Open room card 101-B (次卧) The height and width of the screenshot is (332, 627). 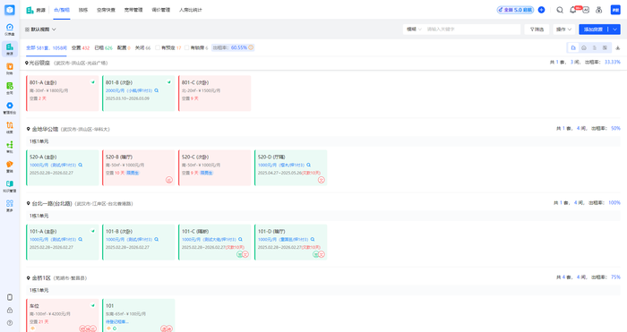pyautogui.click(x=138, y=243)
